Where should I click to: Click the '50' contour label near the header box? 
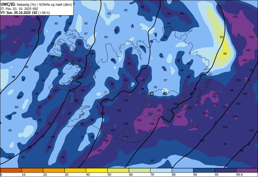coord(38,18)
